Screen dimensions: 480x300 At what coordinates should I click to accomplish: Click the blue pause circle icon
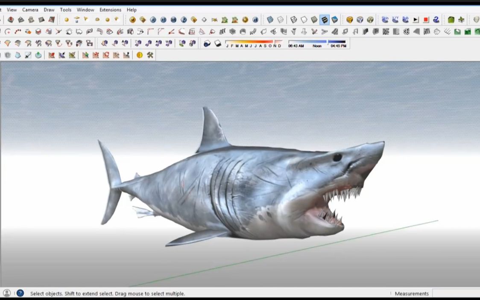(x=255, y=20)
